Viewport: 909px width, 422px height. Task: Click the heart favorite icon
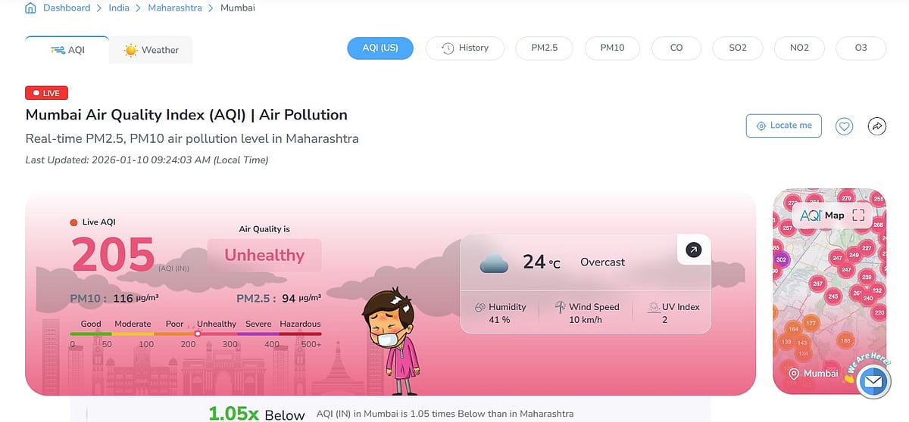point(845,126)
